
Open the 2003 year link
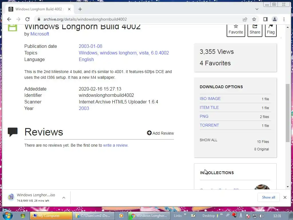[x=84, y=109]
